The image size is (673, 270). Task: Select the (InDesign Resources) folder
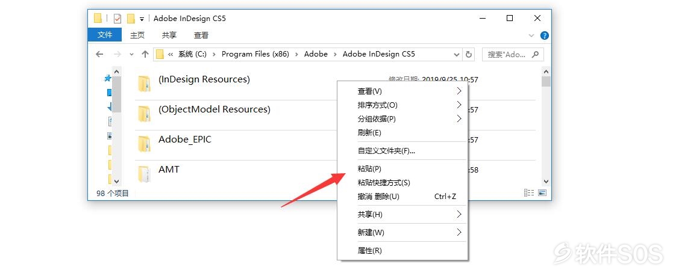[204, 79]
